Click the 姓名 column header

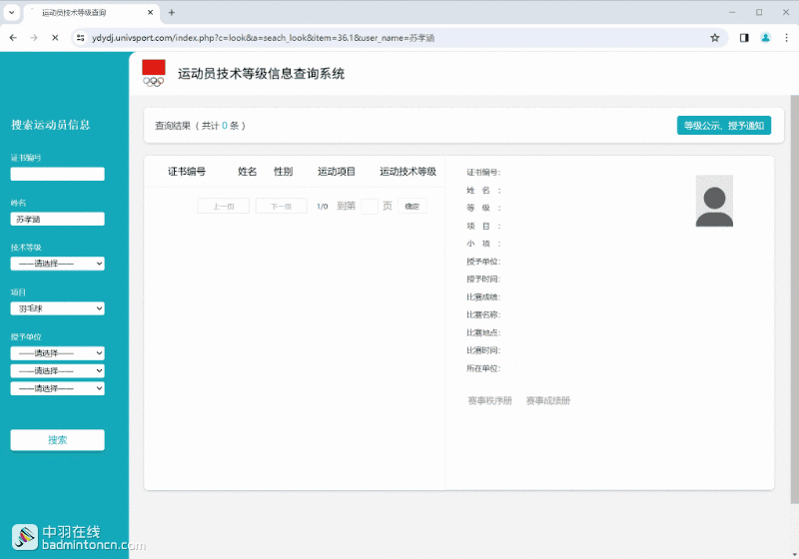pos(247,172)
